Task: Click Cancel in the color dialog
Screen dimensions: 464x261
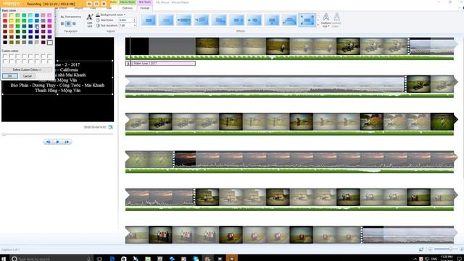Action: click(x=28, y=76)
